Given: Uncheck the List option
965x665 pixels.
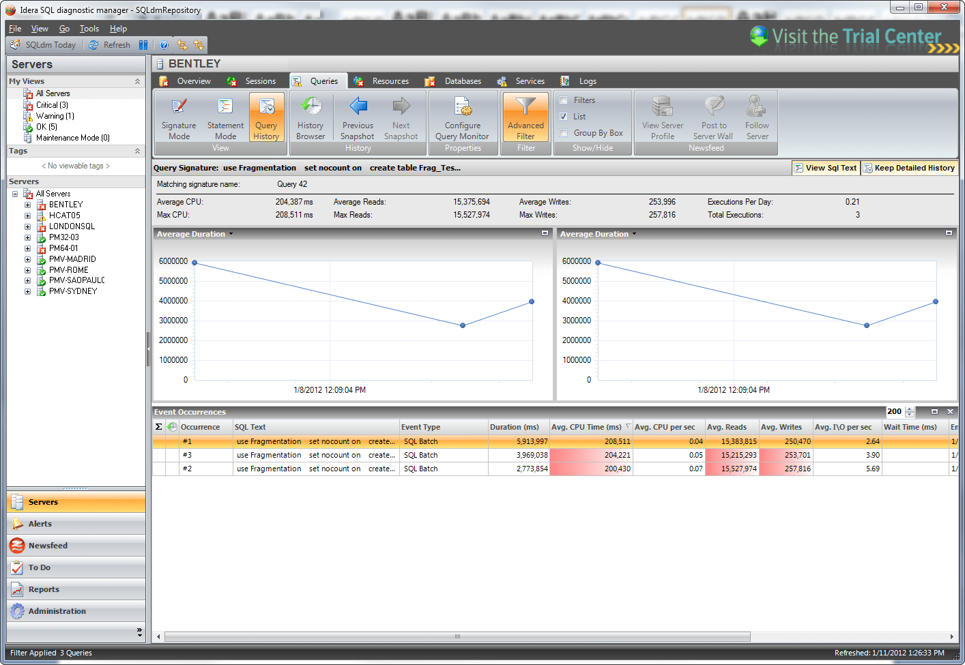Looking at the screenshot, I should [564, 116].
